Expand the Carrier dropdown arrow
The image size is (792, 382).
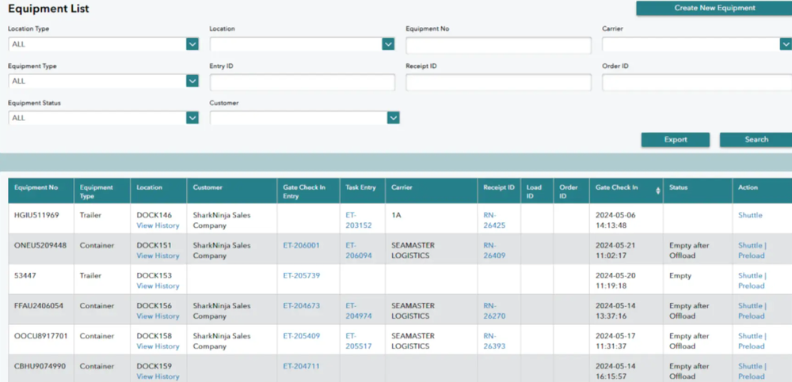(786, 44)
